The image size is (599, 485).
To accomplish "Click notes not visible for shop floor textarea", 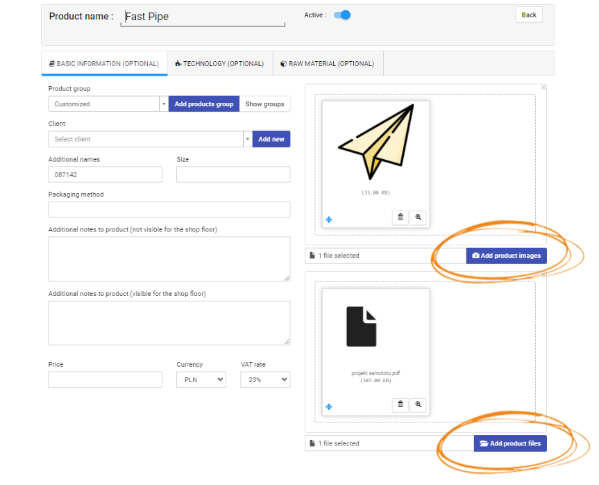I will pos(169,259).
